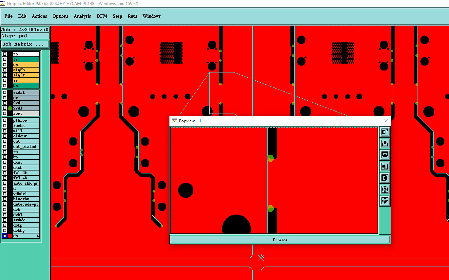Click the Job Matrix button
The width and height of the screenshot is (449, 280).
tap(25, 44)
